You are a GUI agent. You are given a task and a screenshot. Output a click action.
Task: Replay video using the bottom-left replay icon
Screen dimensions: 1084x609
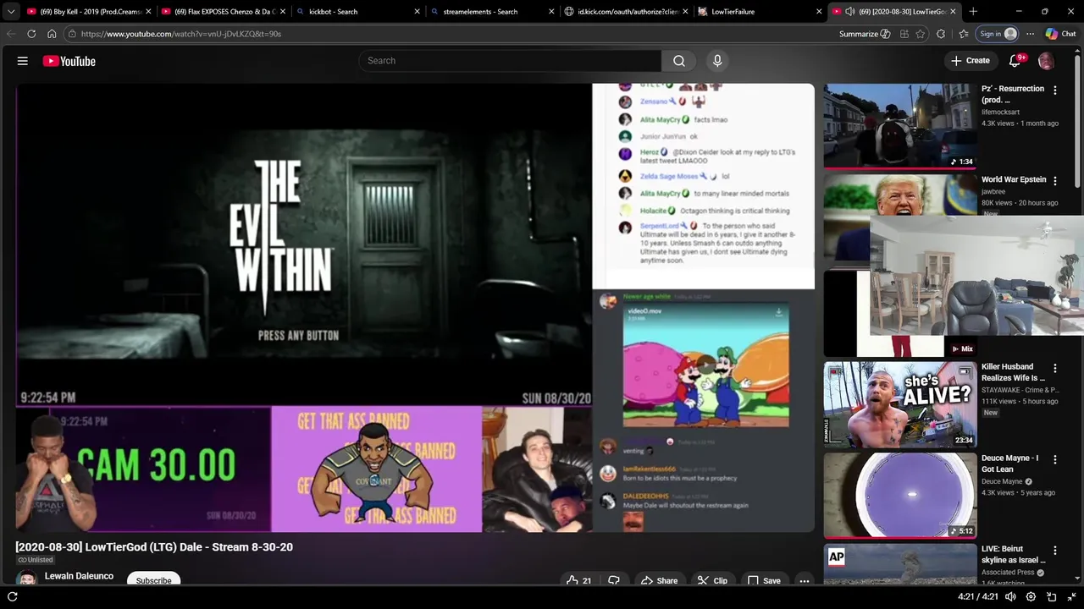[13, 596]
